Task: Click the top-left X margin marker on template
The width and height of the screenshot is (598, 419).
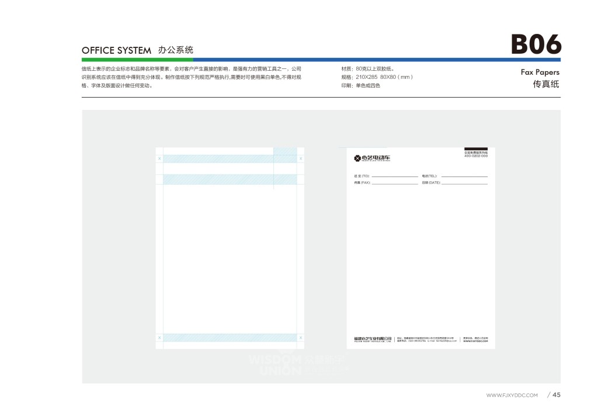Action: click(159, 159)
